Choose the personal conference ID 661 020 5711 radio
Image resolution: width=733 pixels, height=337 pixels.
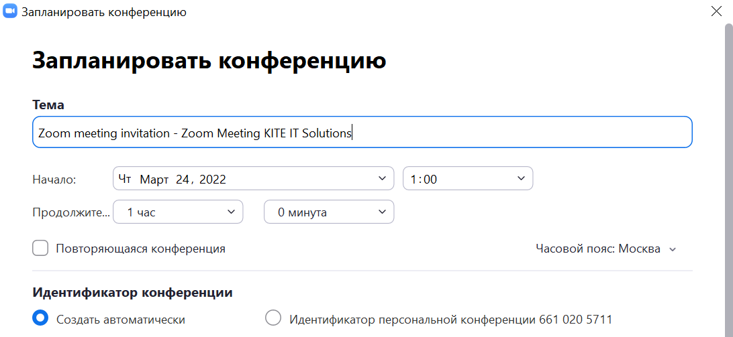click(273, 319)
